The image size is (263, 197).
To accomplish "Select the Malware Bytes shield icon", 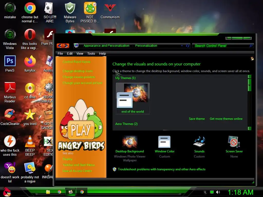I will pos(70,12).
